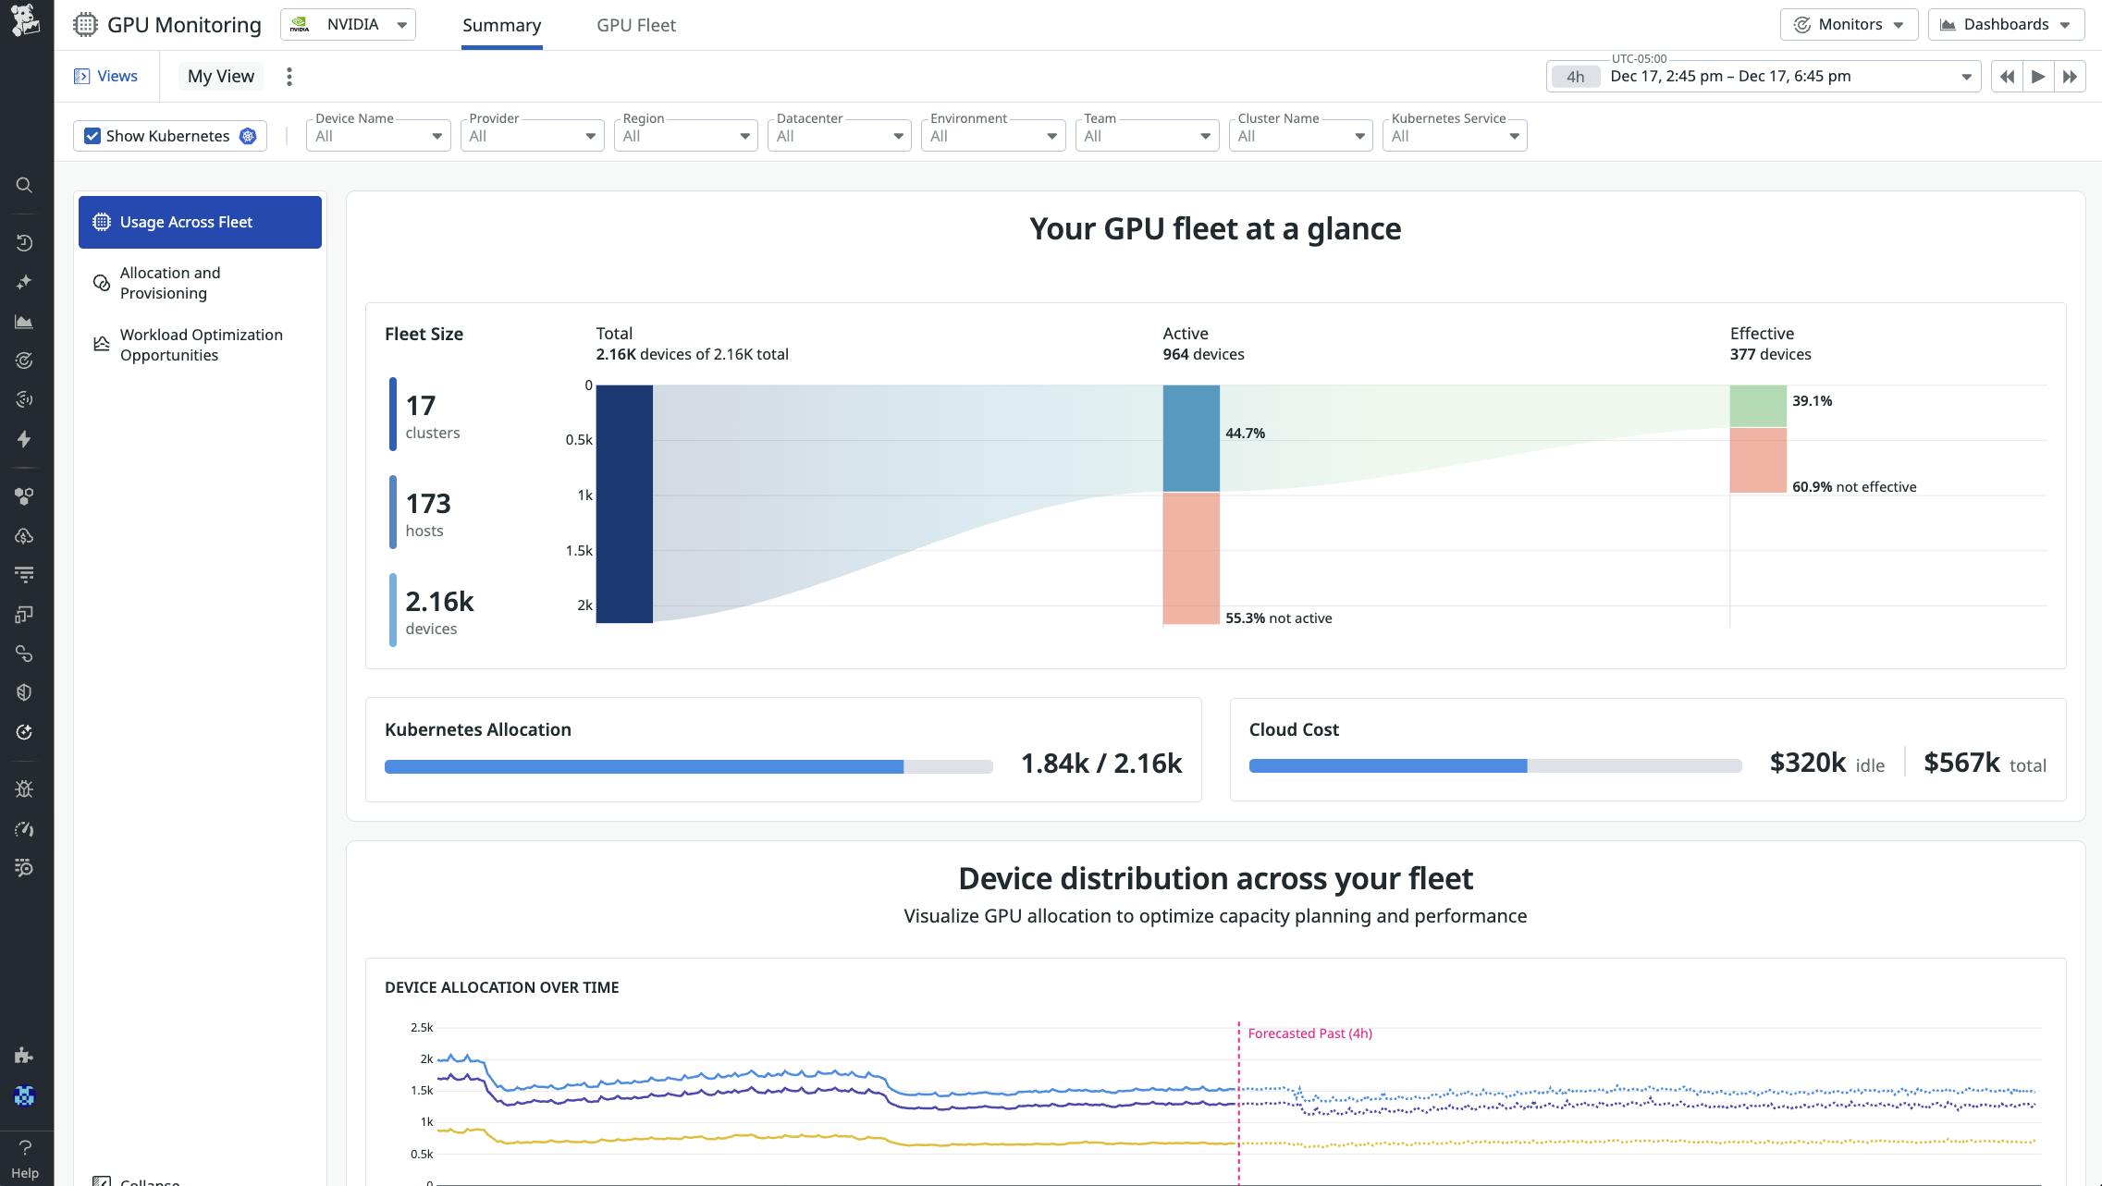Uncheck the Show Kubernetes checkbox
This screenshot has width=2102, height=1186.
pos(92,135)
